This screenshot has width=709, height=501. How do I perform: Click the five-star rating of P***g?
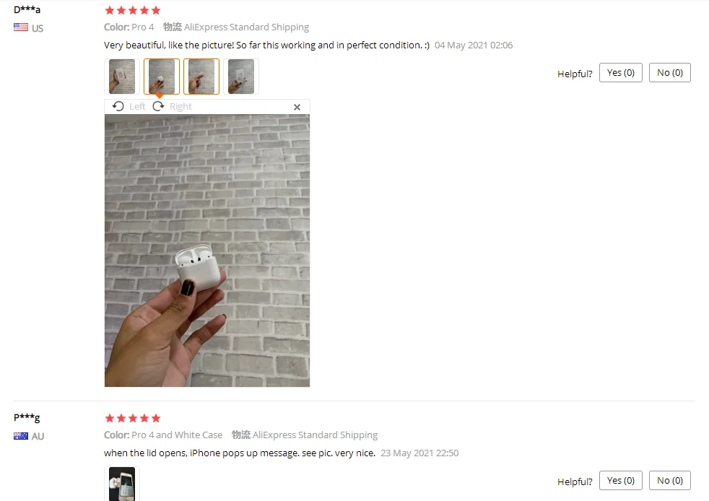[x=132, y=418]
